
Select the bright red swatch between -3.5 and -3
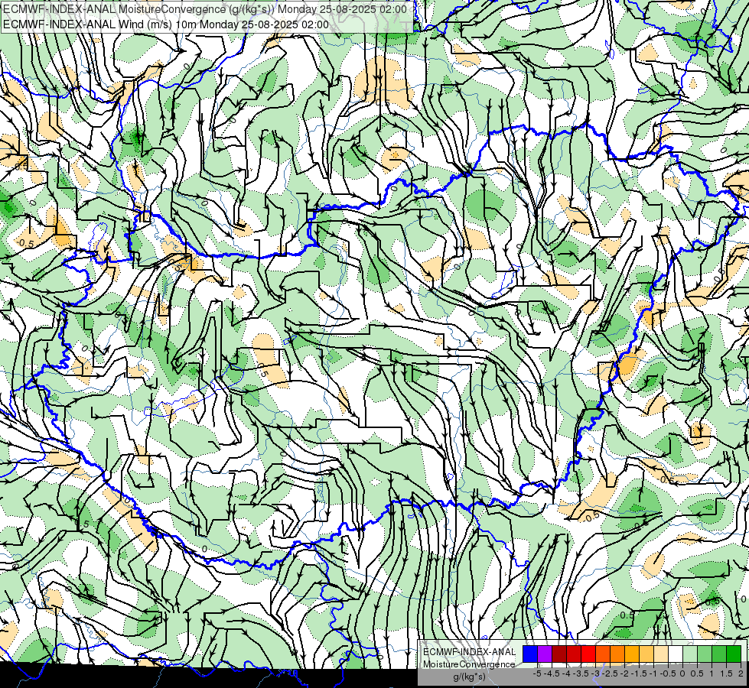pos(588,654)
